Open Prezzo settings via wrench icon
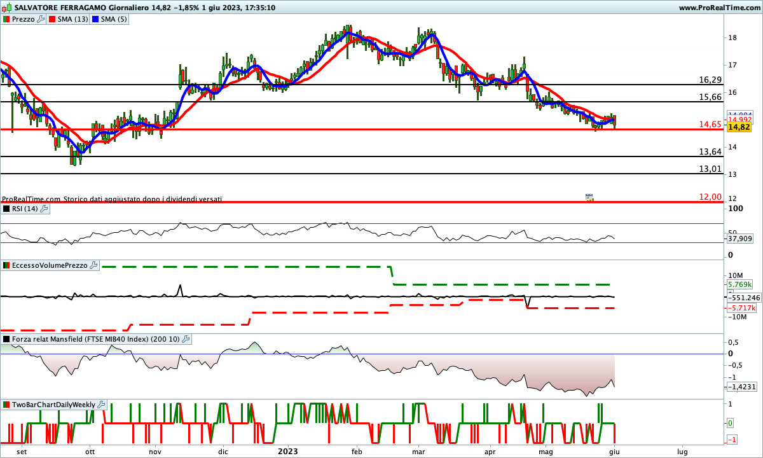Viewport: 763px width, 458px height. 41,19
